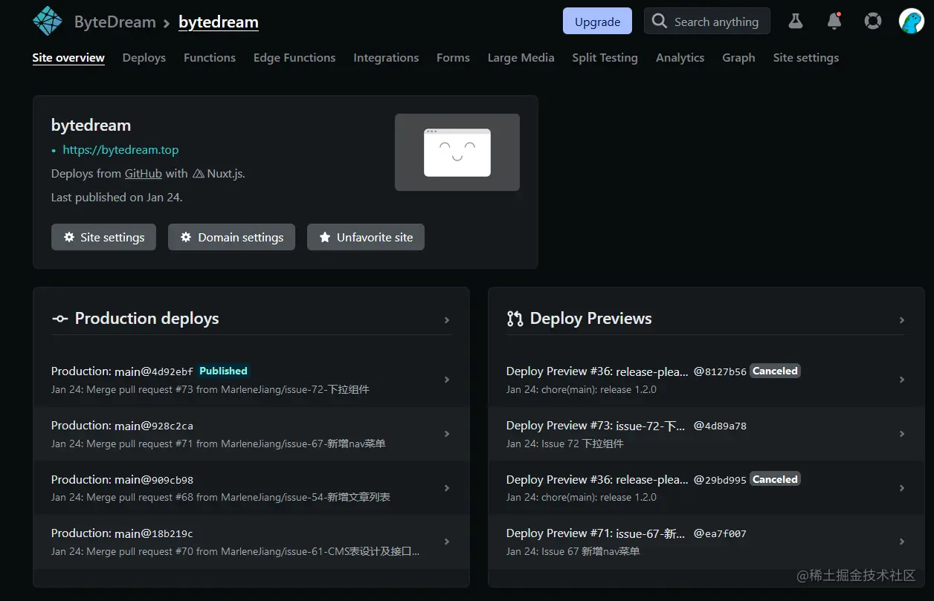
Task: Expand the Production deploys section arrow
Action: pyautogui.click(x=447, y=320)
